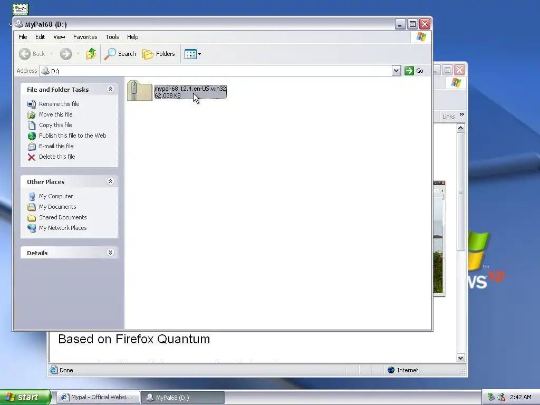Open My Computer in Other Places
540x405 pixels.
pos(56,196)
